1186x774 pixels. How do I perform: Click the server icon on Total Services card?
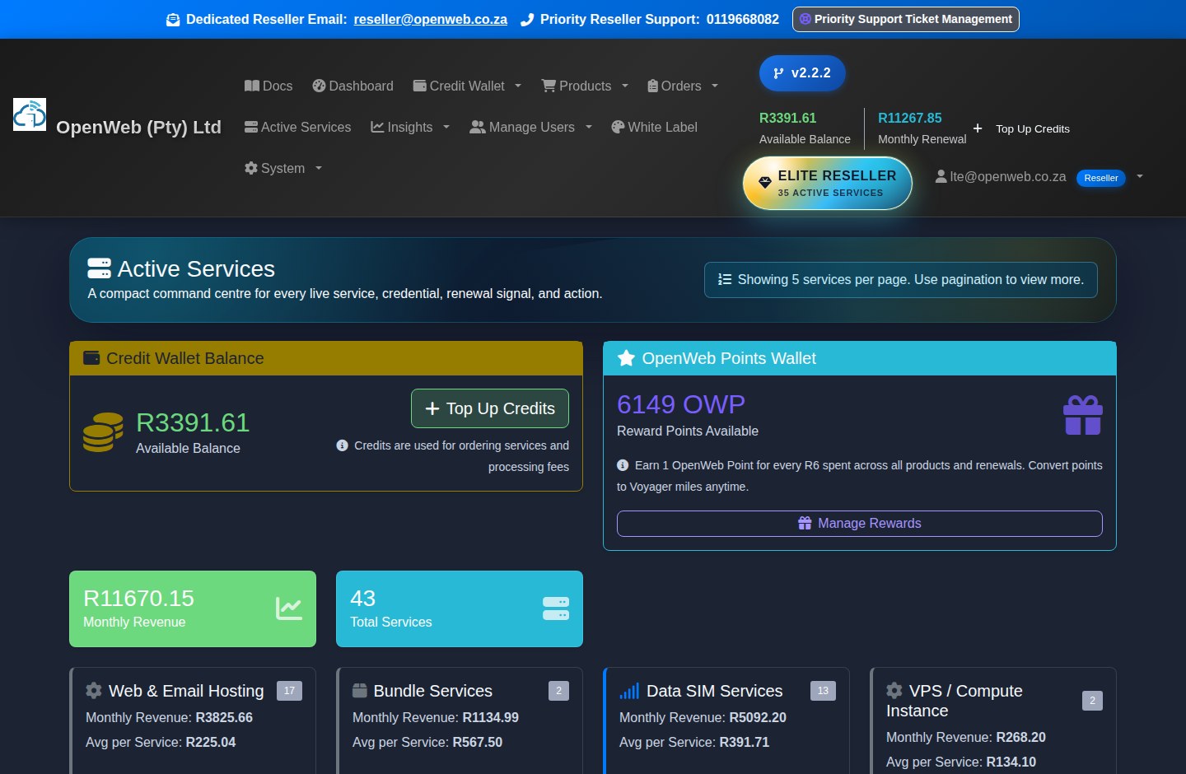pyautogui.click(x=556, y=608)
